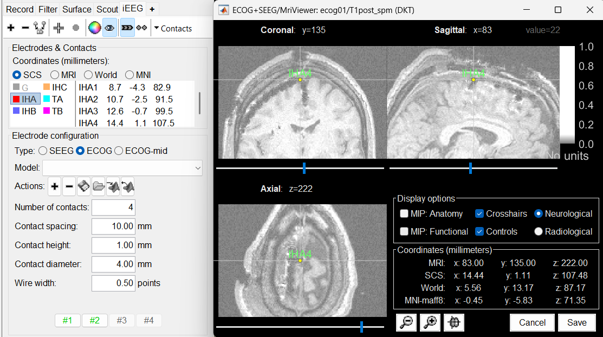Toggle the eye visibility icon in toolbar
Image resolution: width=603 pixels, height=337 pixels.
point(109,28)
